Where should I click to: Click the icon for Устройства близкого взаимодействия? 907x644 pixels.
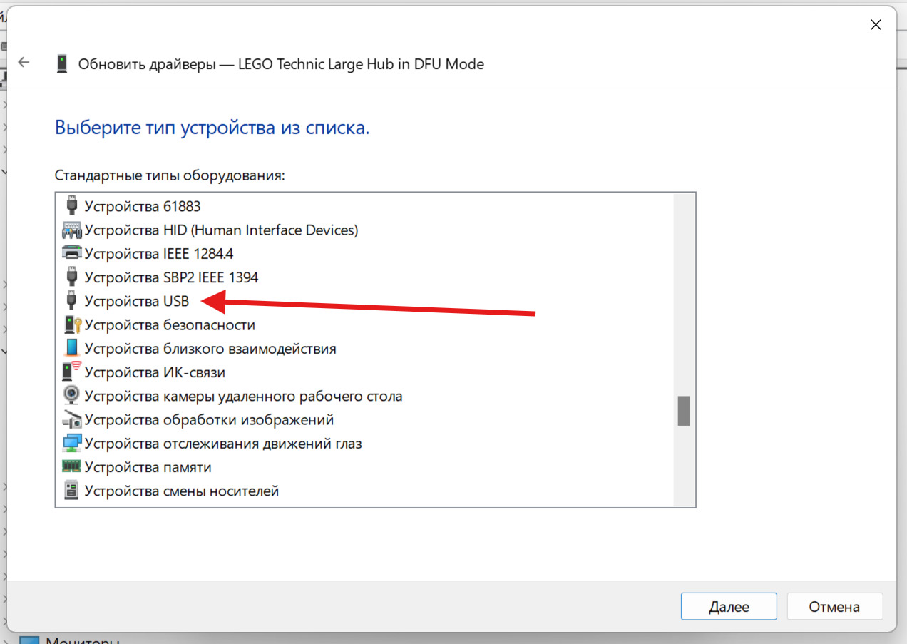click(x=72, y=349)
